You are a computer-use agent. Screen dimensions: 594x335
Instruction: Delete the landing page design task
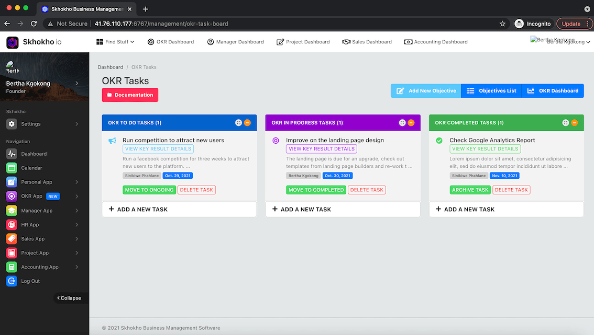[367, 190]
